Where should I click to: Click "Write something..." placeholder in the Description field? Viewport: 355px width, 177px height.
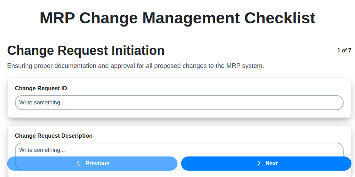[42, 150]
